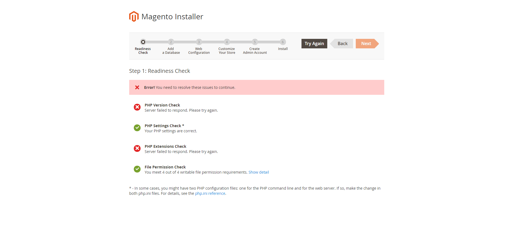Click 'You meet 4 out of 4 writable' text
The width and height of the screenshot is (508, 232).
pos(196,172)
